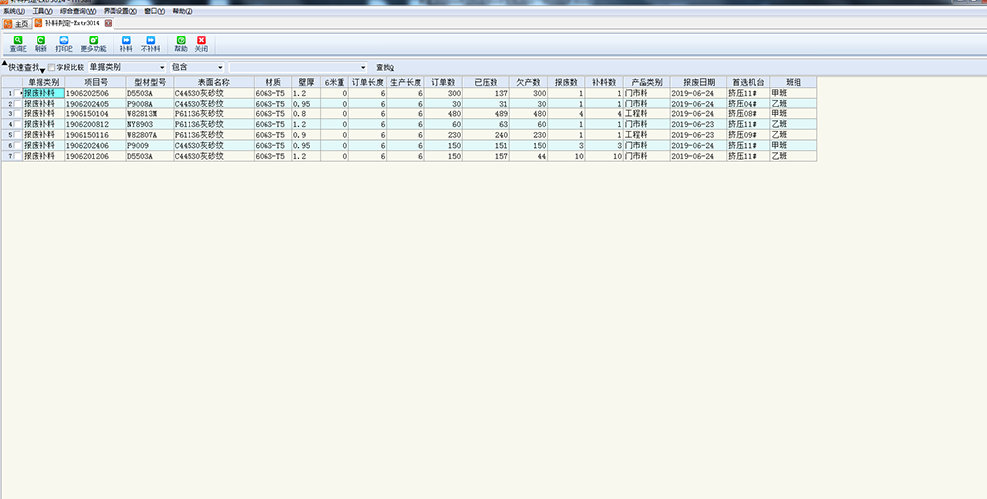Click the 刷新 (Refresh) toolbar icon

click(40, 43)
